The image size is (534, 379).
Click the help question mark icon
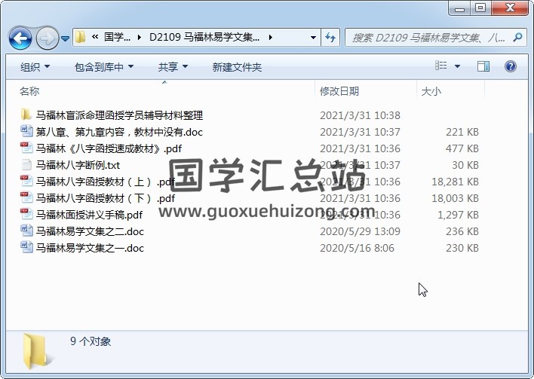[510, 66]
